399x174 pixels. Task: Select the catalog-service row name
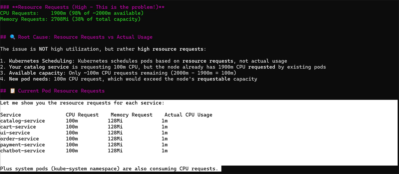(22, 121)
